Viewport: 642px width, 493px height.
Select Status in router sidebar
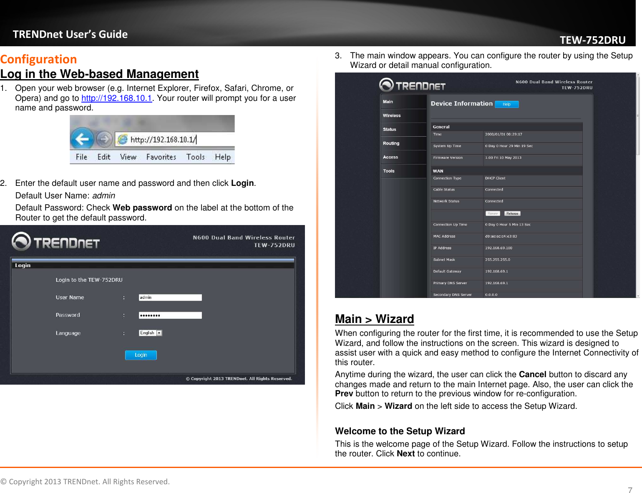click(x=404, y=130)
